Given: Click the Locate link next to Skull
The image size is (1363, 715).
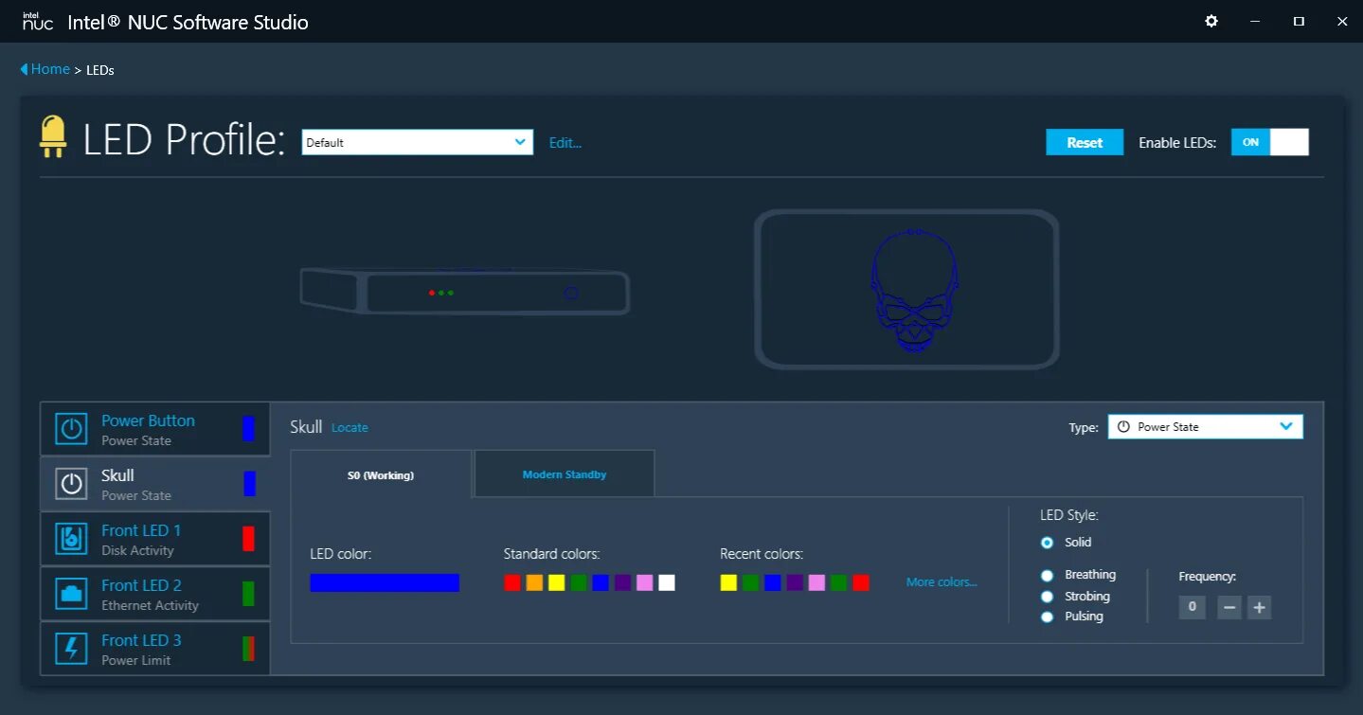Looking at the screenshot, I should coord(350,428).
